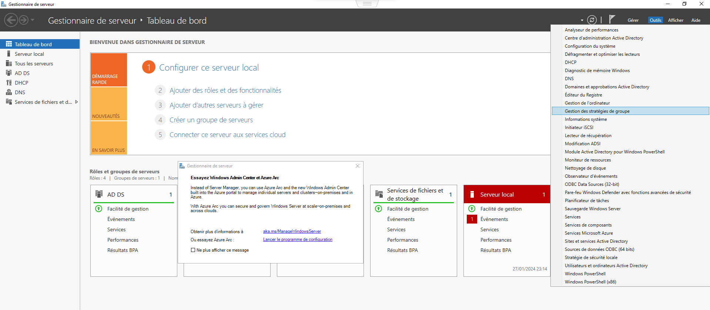The width and height of the screenshot is (710, 310).
Task: Click the Serveur local sidebar icon
Action: [x=9, y=54]
